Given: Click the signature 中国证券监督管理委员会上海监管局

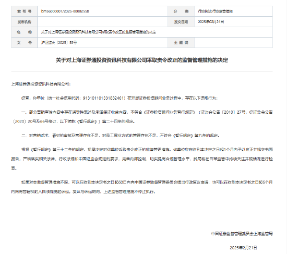Looking at the screenshot, I should coord(242,234).
